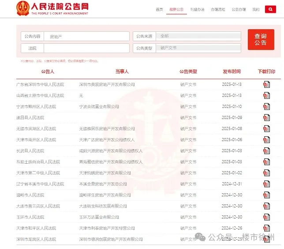
Task: Download PDF for 温岭市人民法院 row
Action: pos(266,195)
